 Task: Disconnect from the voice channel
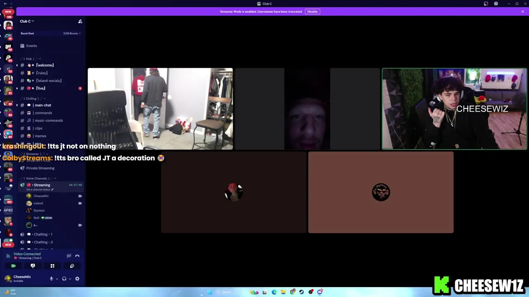coord(77,256)
